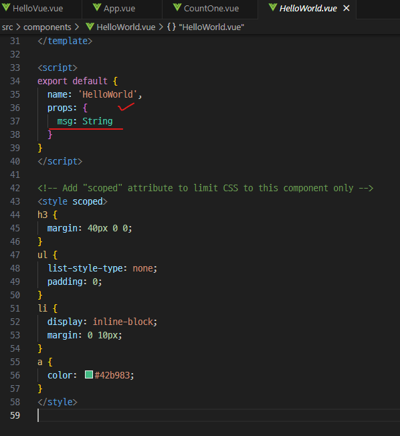The height and width of the screenshot is (436, 400).
Task: Click Vue icon on App.vue tab
Action: point(97,7)
